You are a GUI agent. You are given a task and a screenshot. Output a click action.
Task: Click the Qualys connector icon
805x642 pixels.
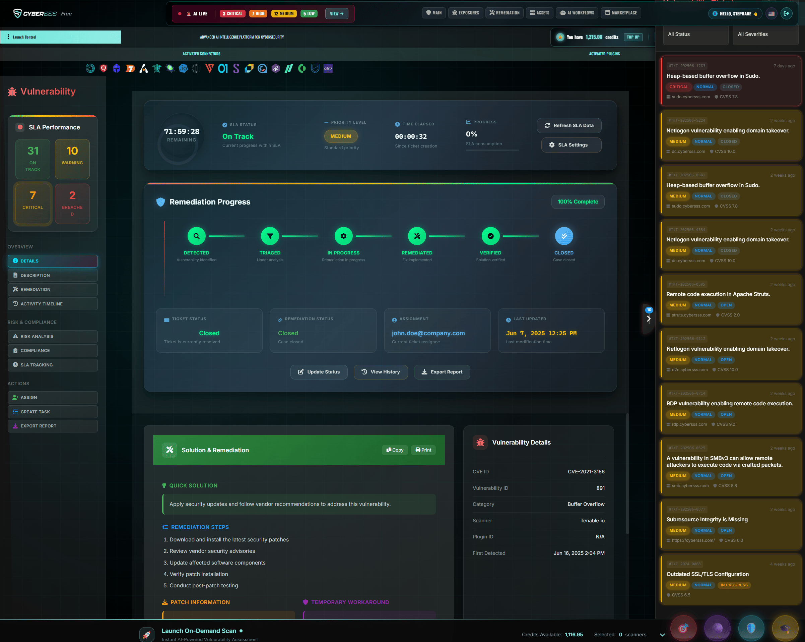pyautogui.click(x=104, y=68)
